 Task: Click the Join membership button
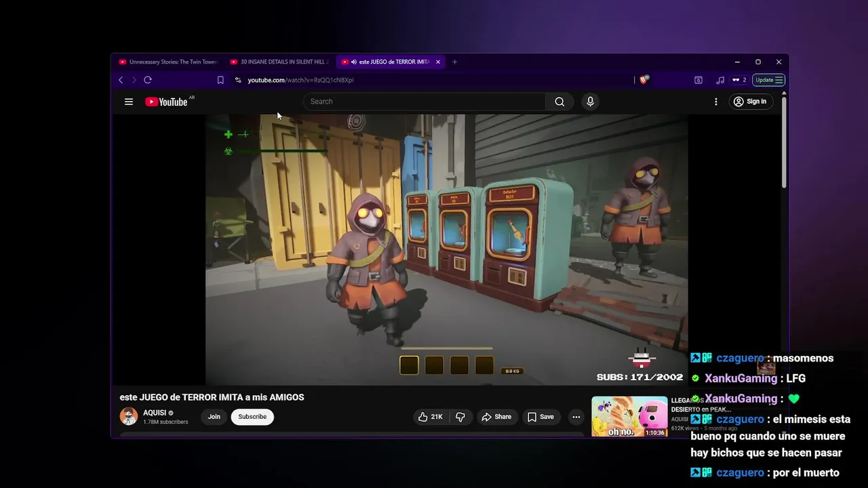(x=214, y=417)
